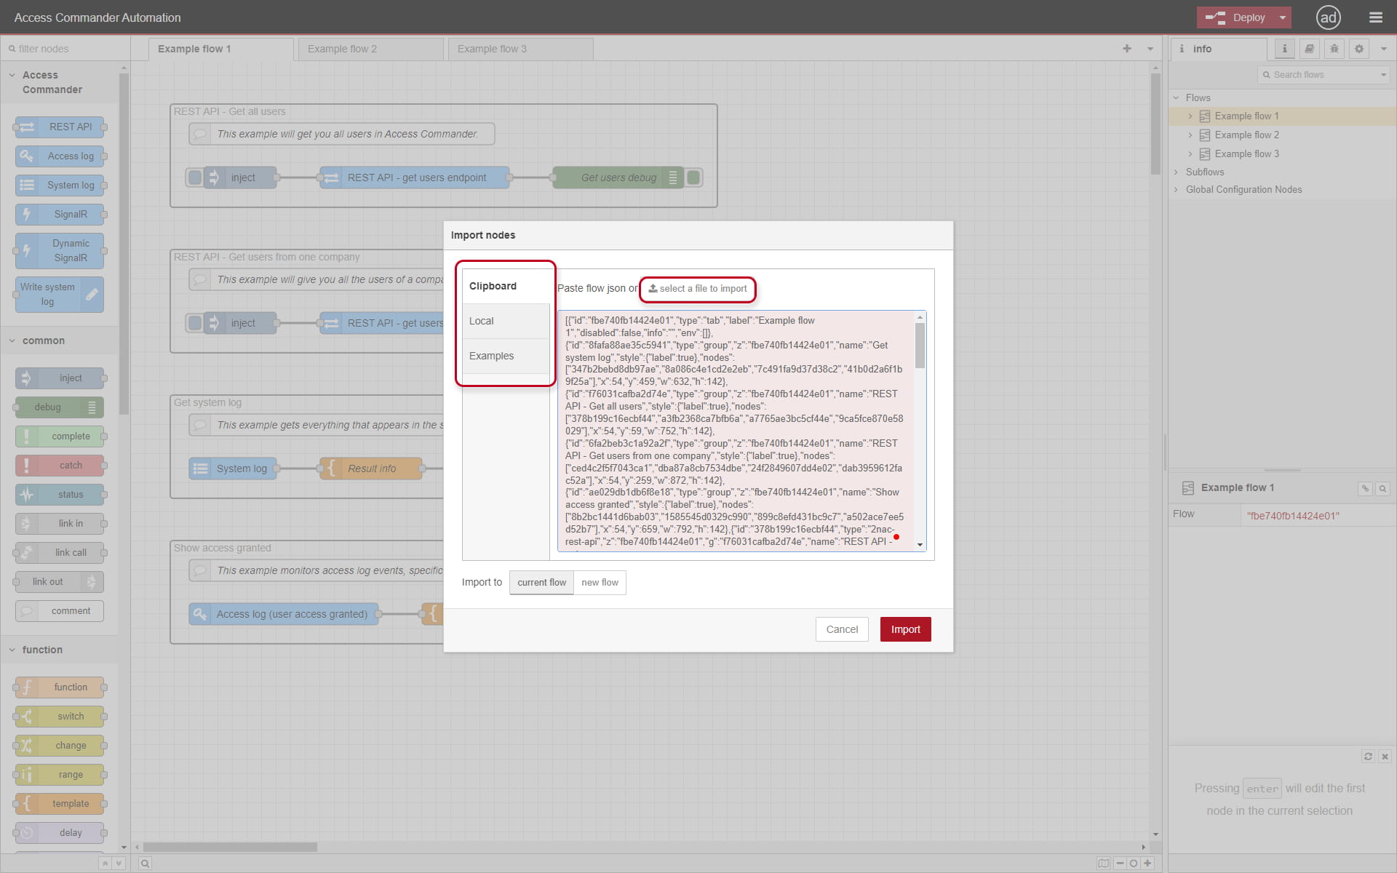The image size is (1397, 873).
Task: Click the debug palette node
Action: (60, 407)
